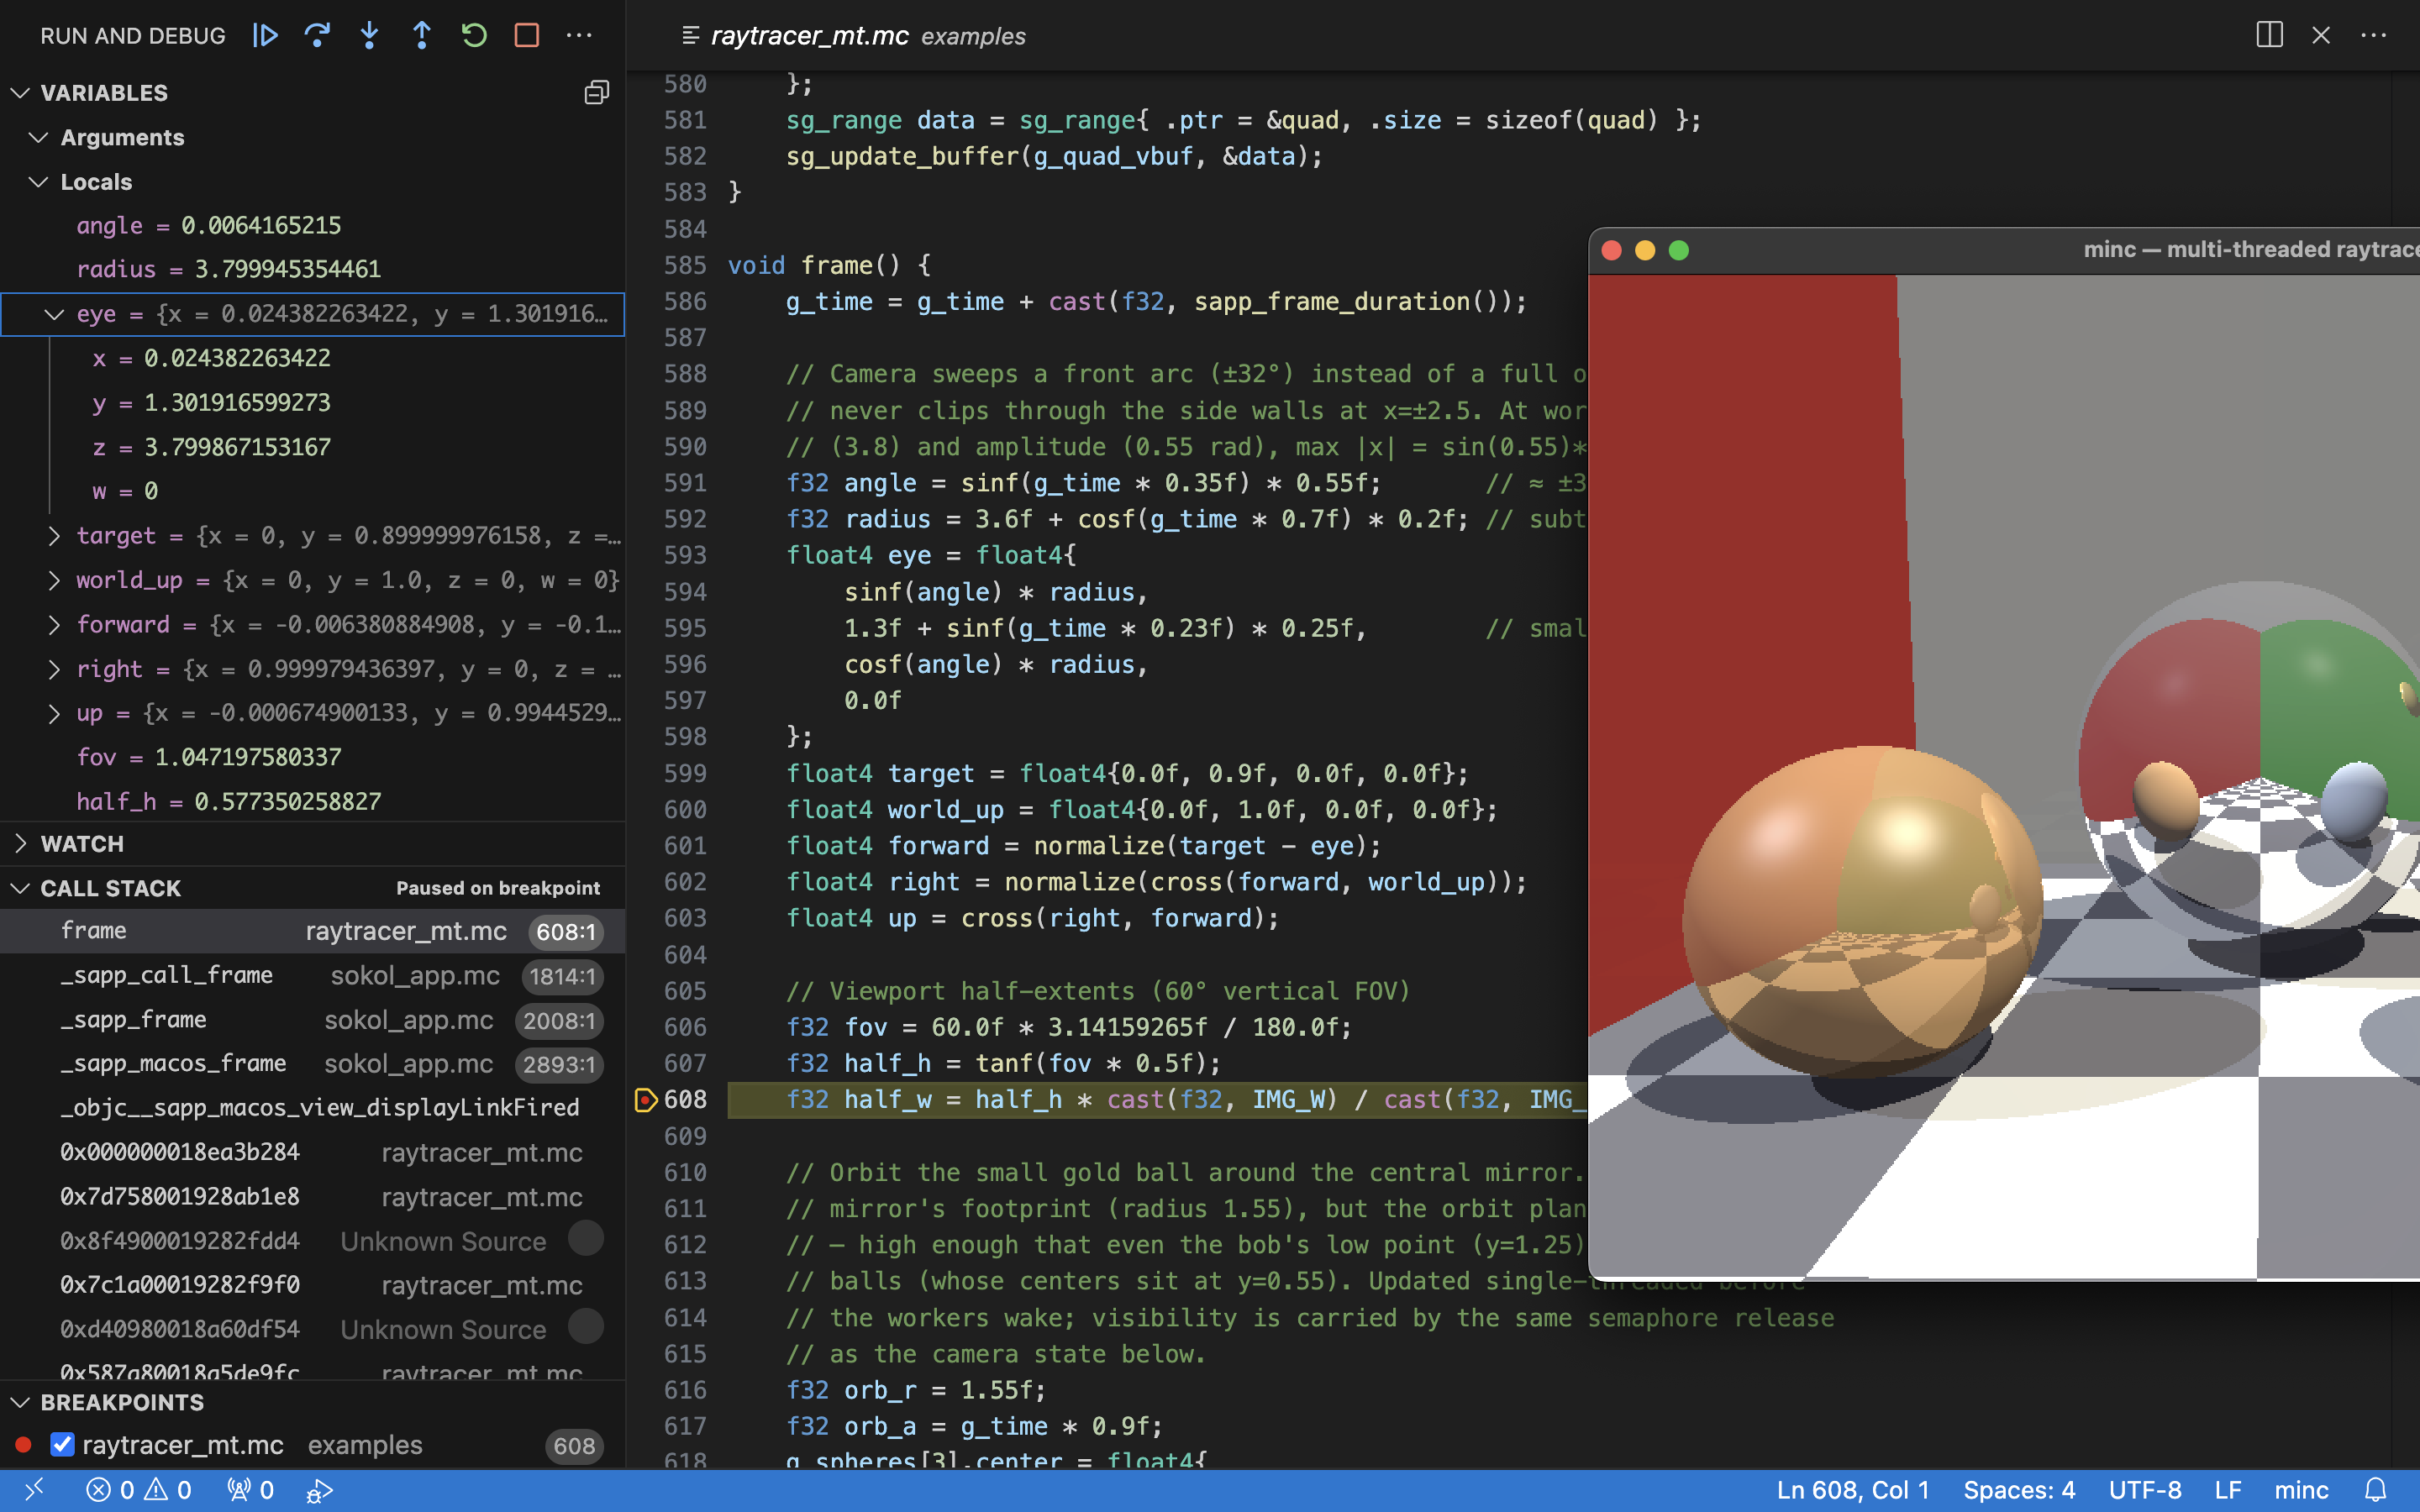The width and height of the screenshot is (2420, 1512).
Task: Collapse the VARIABLES section
Action: click(x=20, y=93)
